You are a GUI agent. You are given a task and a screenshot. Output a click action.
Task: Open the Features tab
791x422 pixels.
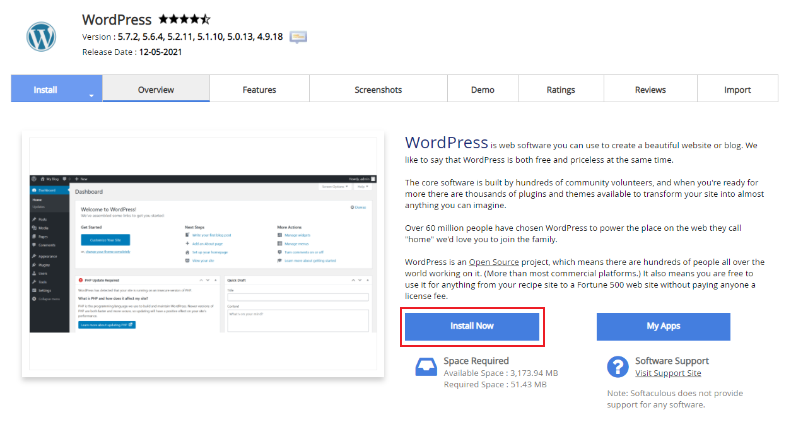pyautogui.click(x=259, y=90)
